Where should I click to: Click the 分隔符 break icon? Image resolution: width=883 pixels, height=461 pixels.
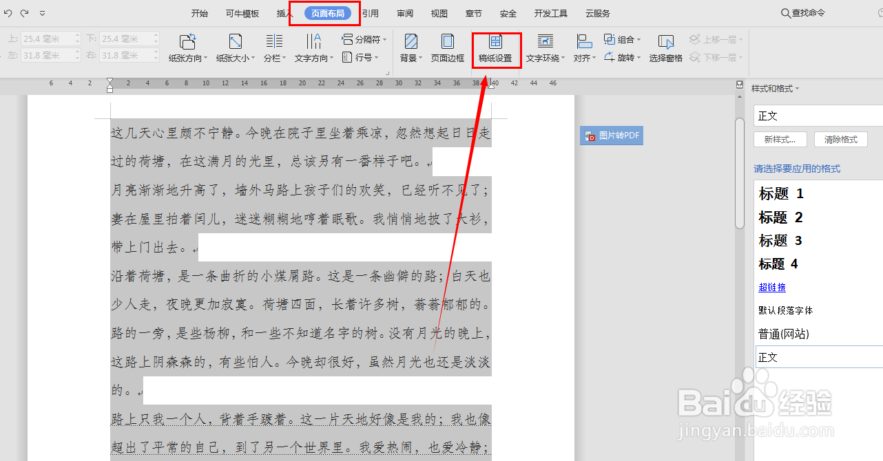(x=348, y=39)
